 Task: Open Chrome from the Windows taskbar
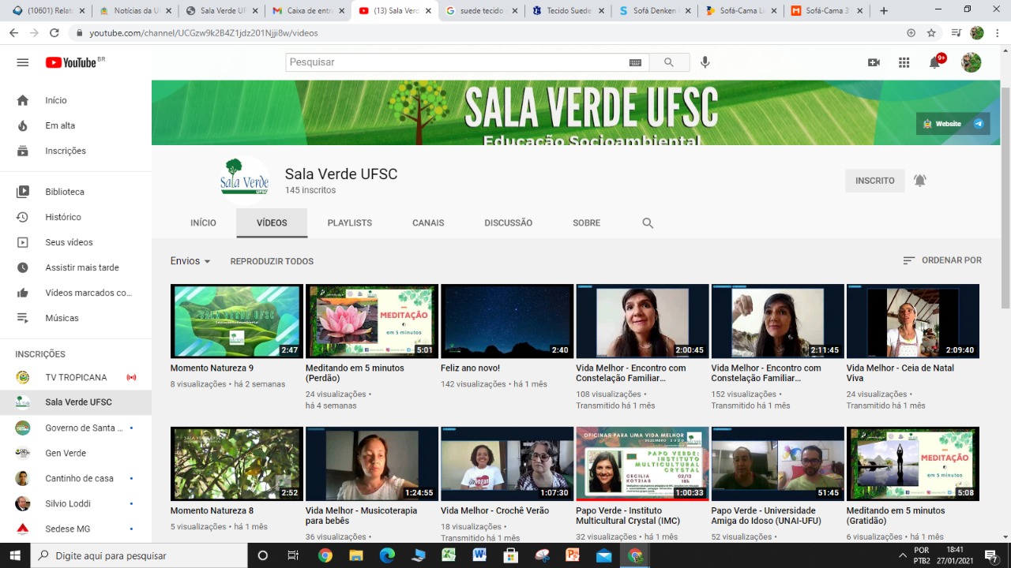click(325, 555)
